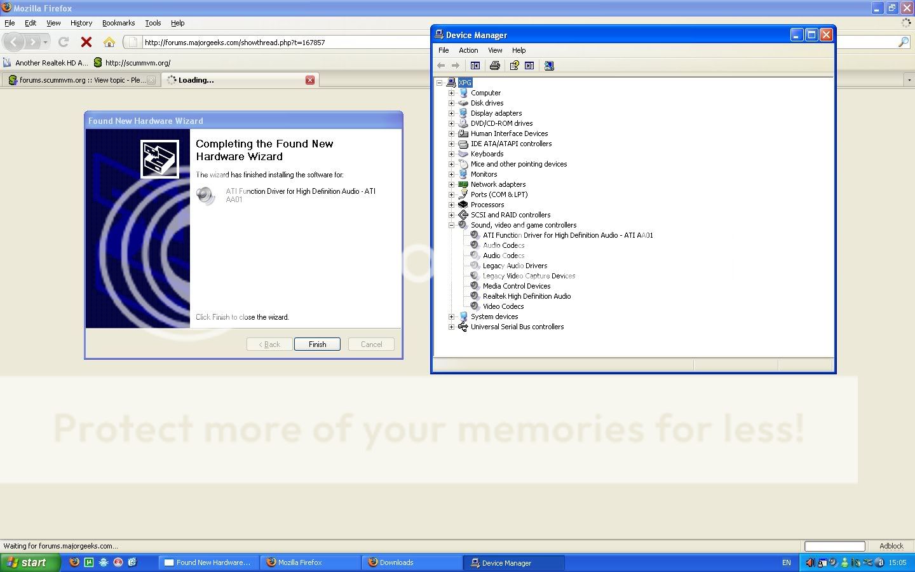
Task: Click the Firefox Back arrow
Action: click(14, 42)
